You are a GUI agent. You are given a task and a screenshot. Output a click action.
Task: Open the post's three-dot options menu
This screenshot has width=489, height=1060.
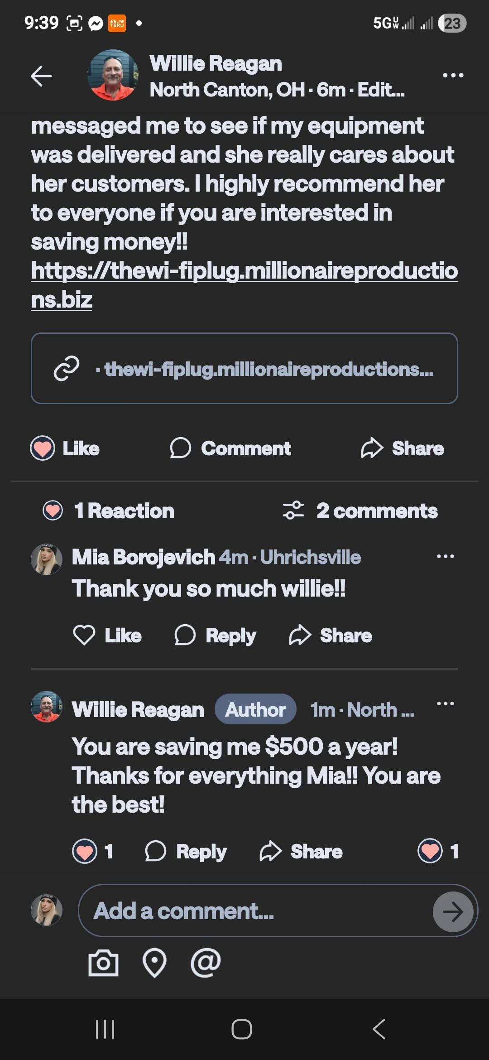(x=453, y=75)
